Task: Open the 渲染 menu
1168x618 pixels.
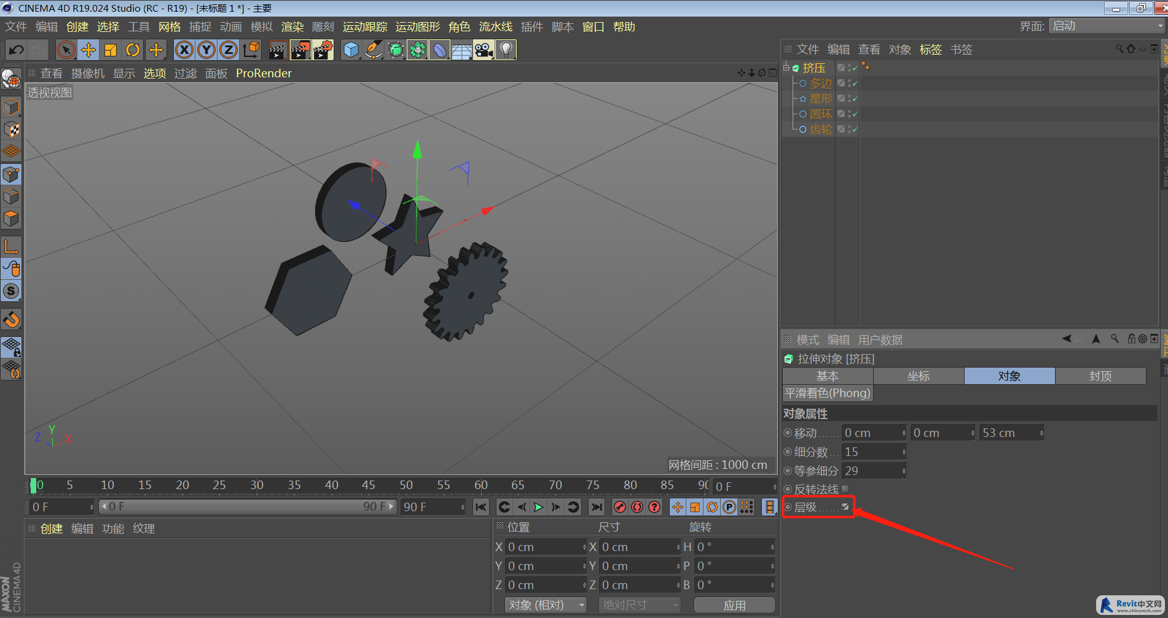Action: pos(292,27)
